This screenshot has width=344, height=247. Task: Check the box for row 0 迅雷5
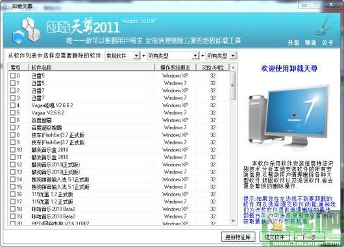13,75
